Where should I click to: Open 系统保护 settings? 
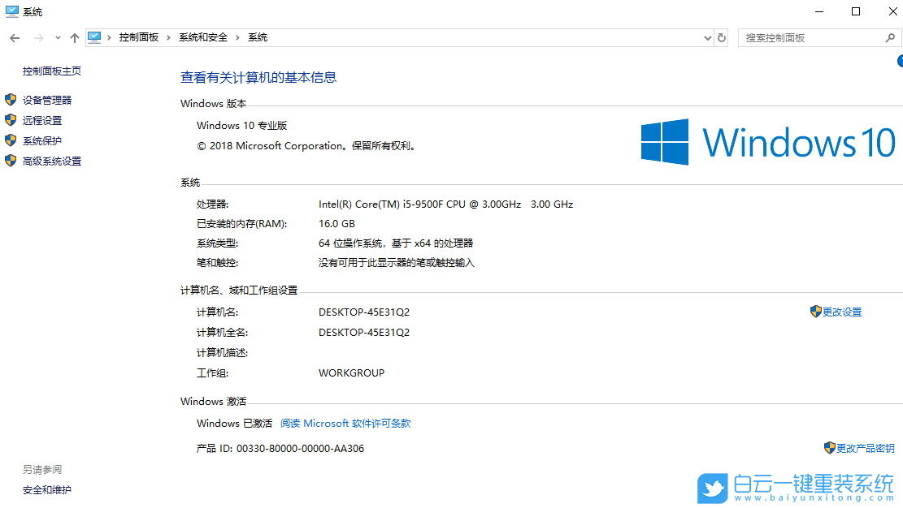coord(41,140)
